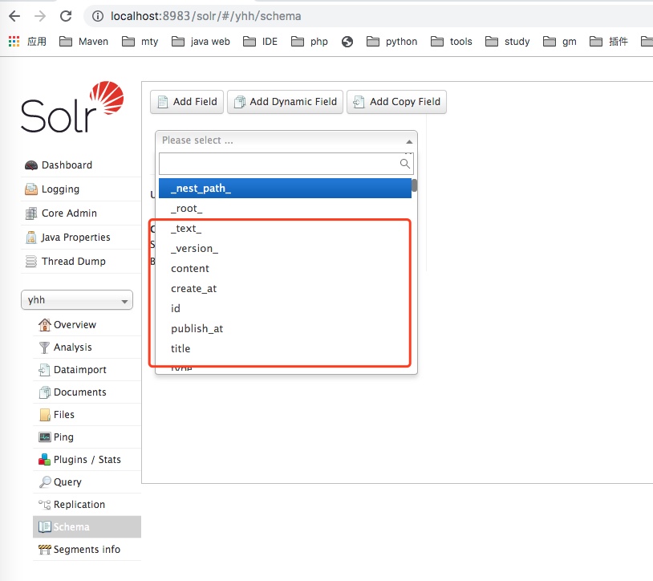Reload the page with browser refresh icon
653x581 pixels.
66,16
